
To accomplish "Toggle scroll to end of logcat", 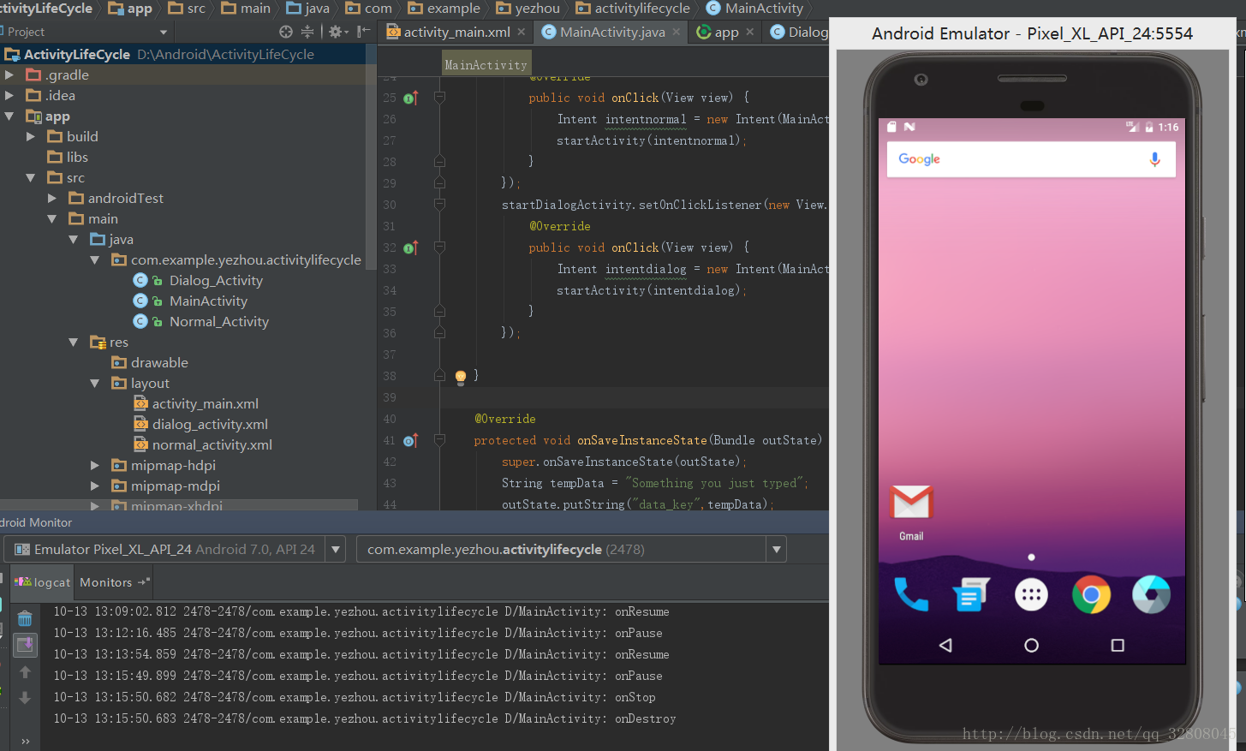I will coord(25,645).
